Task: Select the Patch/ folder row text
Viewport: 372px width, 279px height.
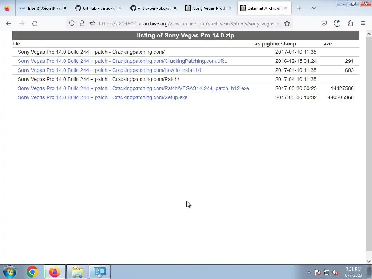Action: pos(98,79)
